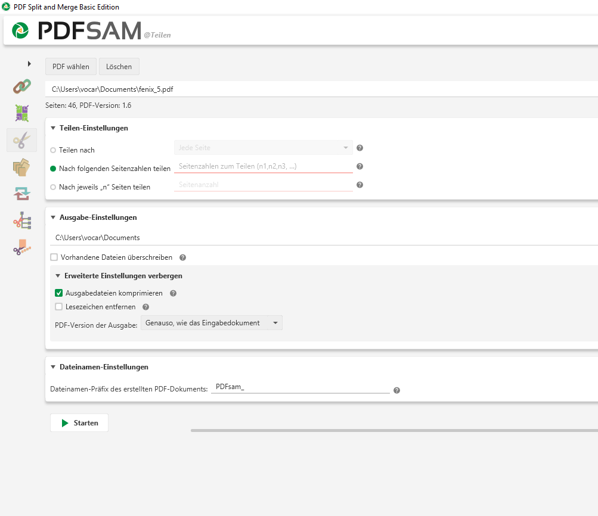Show help for the 'Teilen nach' option
Viewport: 598px width, 516px height.
point(360,148)
